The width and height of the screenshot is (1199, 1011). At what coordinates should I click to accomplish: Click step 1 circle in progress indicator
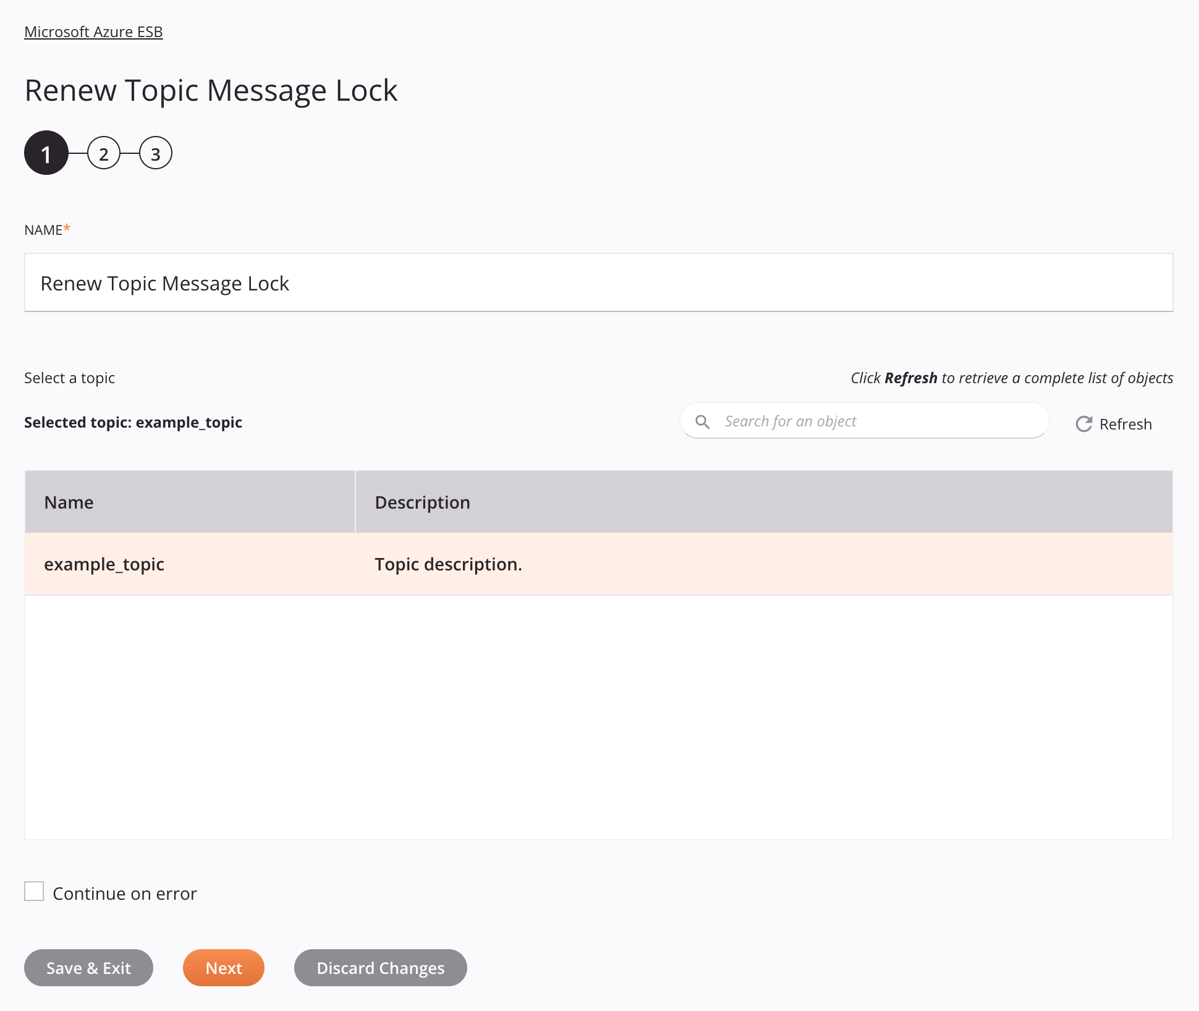[x=45, y=153]
